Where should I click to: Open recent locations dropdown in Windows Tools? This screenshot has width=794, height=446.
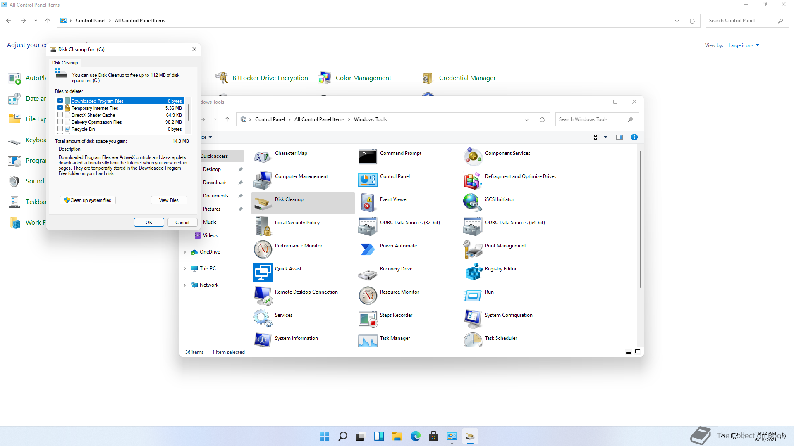215,119
